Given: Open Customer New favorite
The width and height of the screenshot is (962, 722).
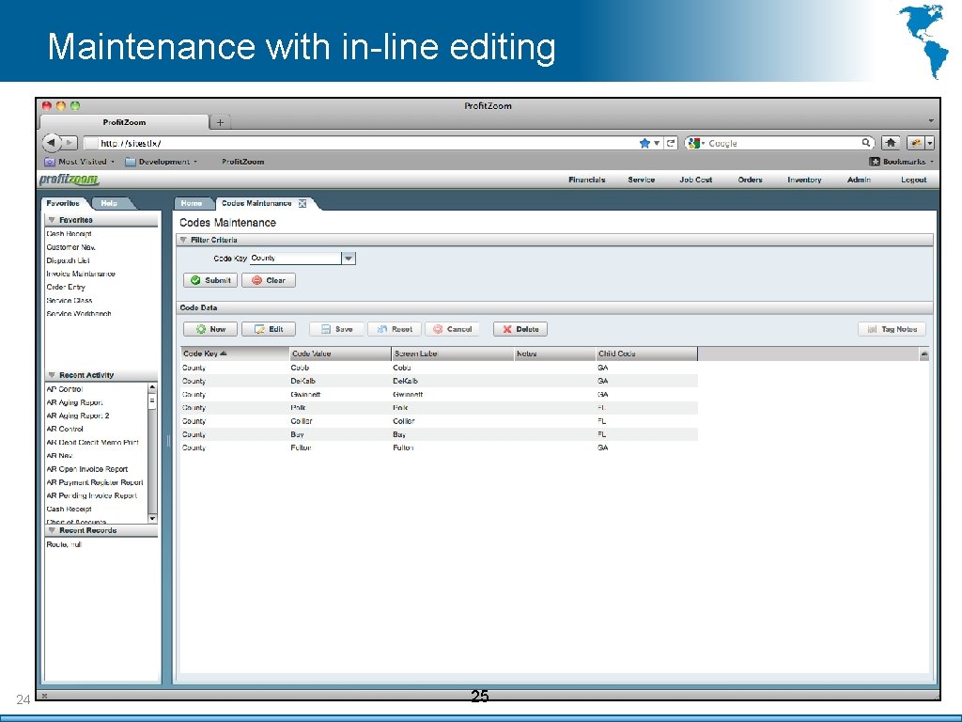Looking at the screenshot, I should coord(71,247).
